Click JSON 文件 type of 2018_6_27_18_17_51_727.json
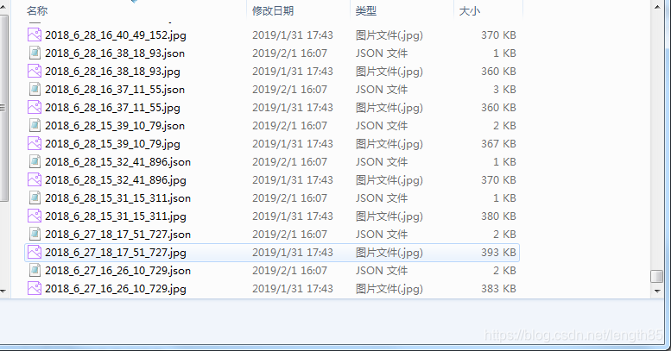671x351 pixels. coord(382,235)
